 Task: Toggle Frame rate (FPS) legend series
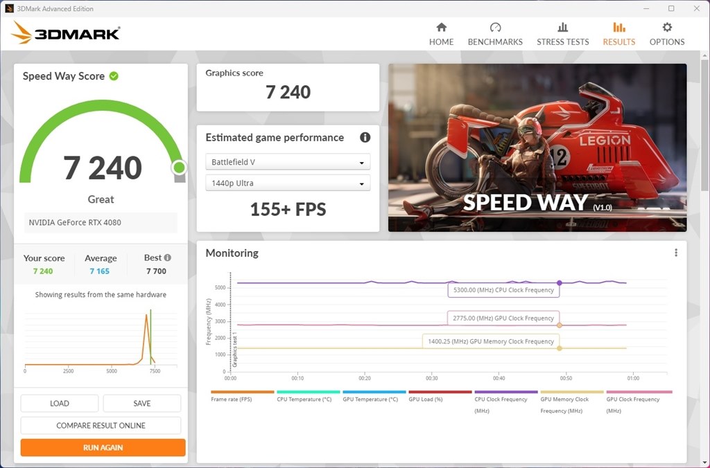242,397
